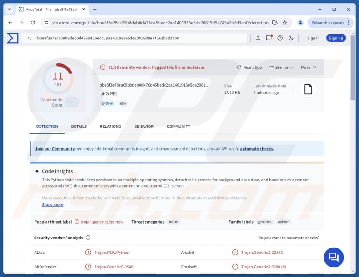Screen dimensions: 359x277
Task: Click Relaunch to update button
Action: [328, 23]
